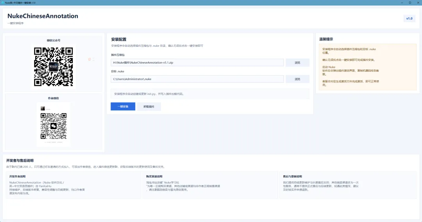
Task: Click the 目标 .nuke label
Action: click(117, 71)
